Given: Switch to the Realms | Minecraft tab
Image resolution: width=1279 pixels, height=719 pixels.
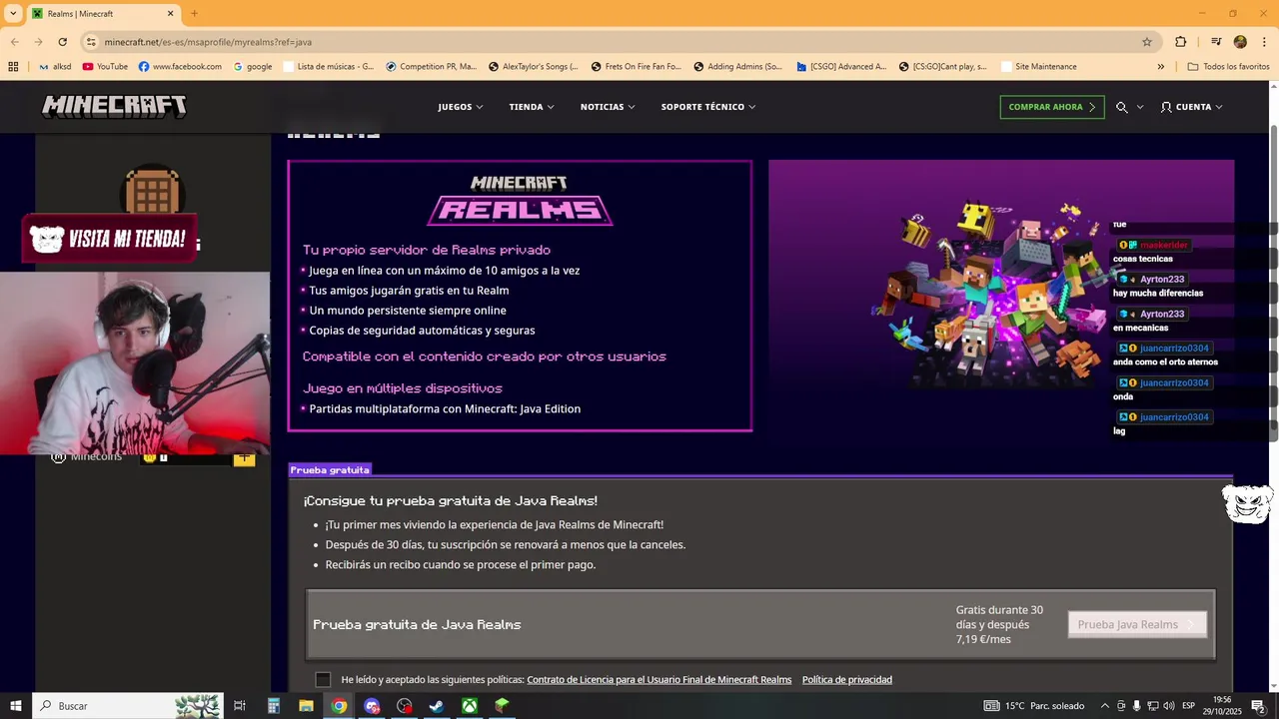Looking at the screenshot, I should [103, 14].
